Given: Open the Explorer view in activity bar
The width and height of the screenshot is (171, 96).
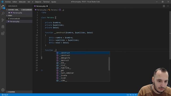Looking at the screenshot, I should [3, 7].
